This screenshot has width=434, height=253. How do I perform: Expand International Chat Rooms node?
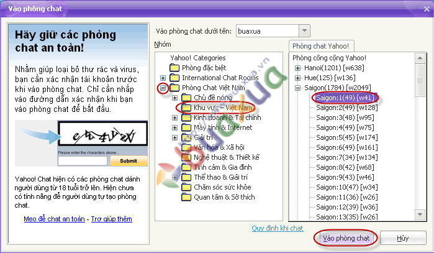click(163, 78)
